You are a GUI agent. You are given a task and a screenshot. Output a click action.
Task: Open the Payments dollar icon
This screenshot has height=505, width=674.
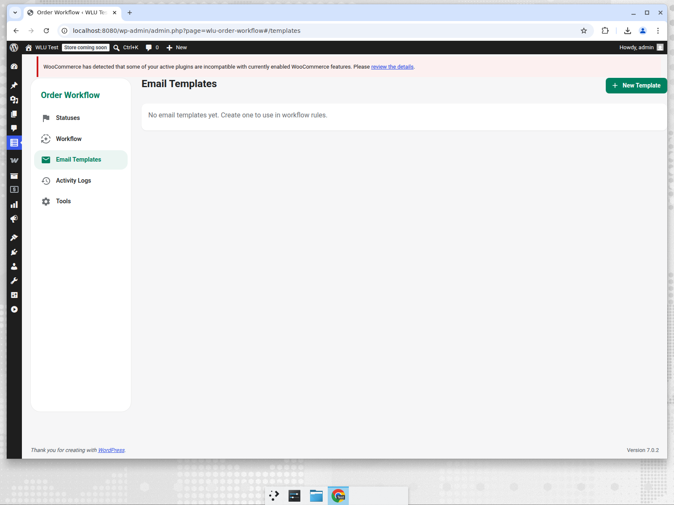14,190
